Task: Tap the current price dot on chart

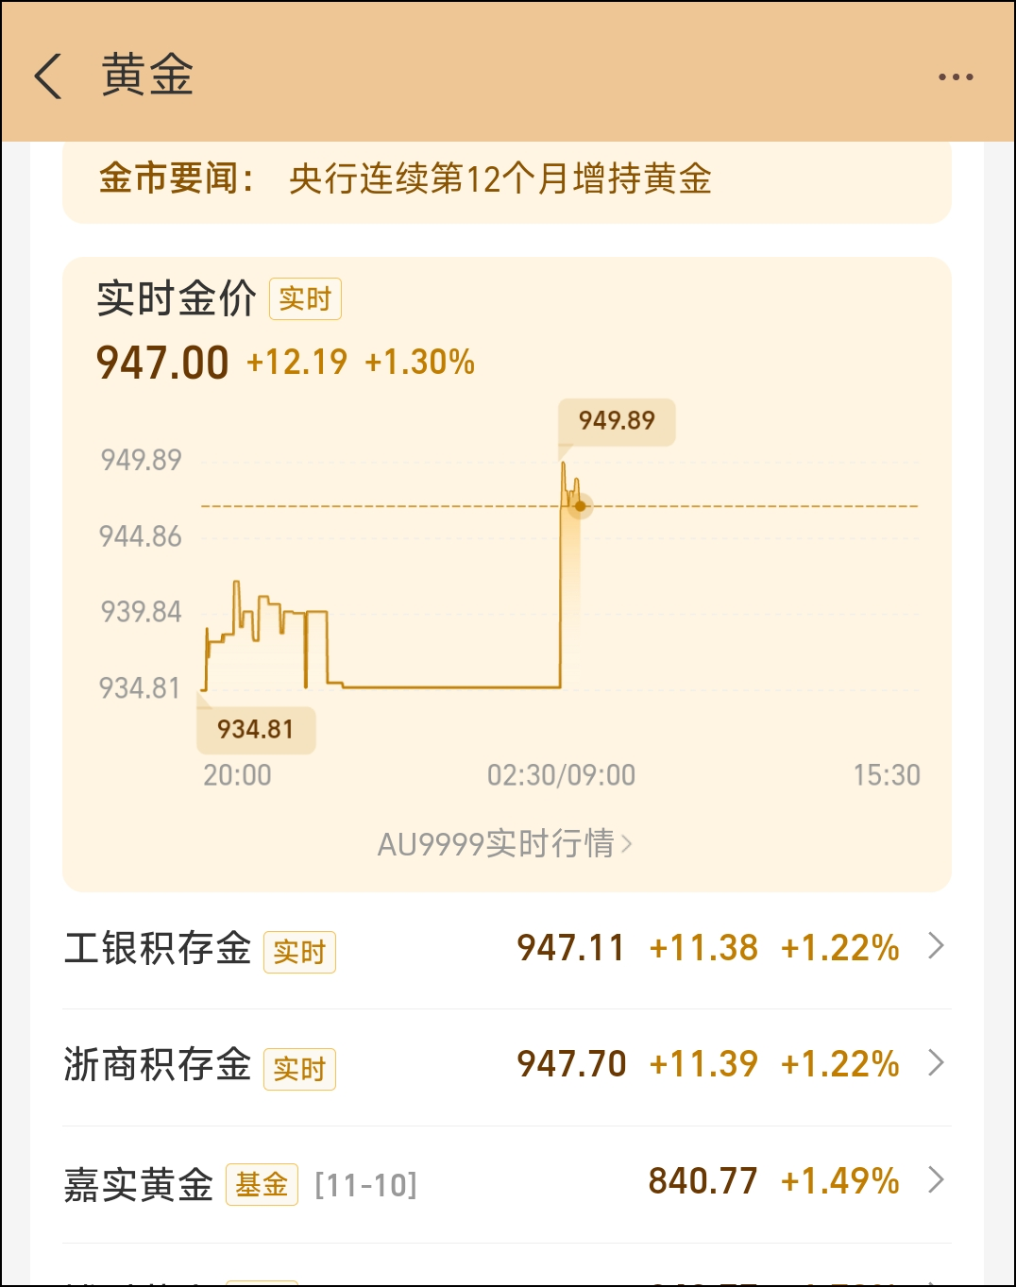Action: click(x=580, y=506)
